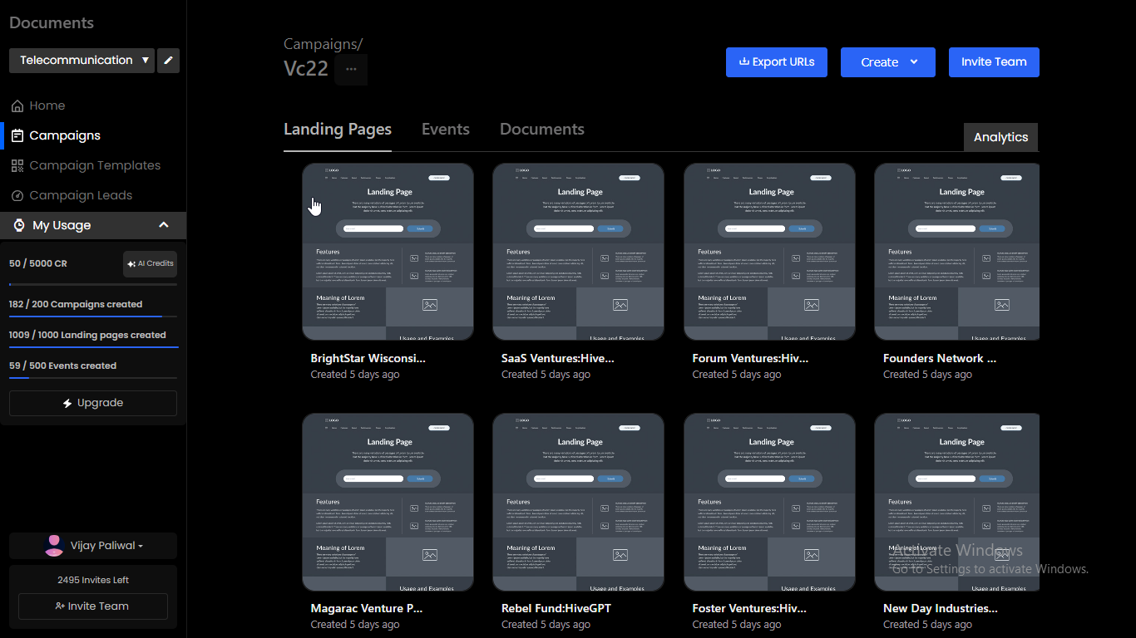Screen dimensions: 1136x638
Task: Switch to the Landing Pages tab
Action: click(x=338, y=130)
